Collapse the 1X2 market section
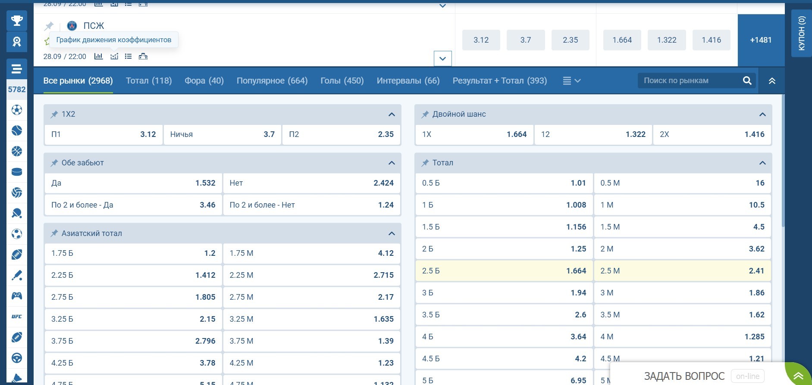Image resolution: width=812 pixels, height=385 pixels. (392, 115)
